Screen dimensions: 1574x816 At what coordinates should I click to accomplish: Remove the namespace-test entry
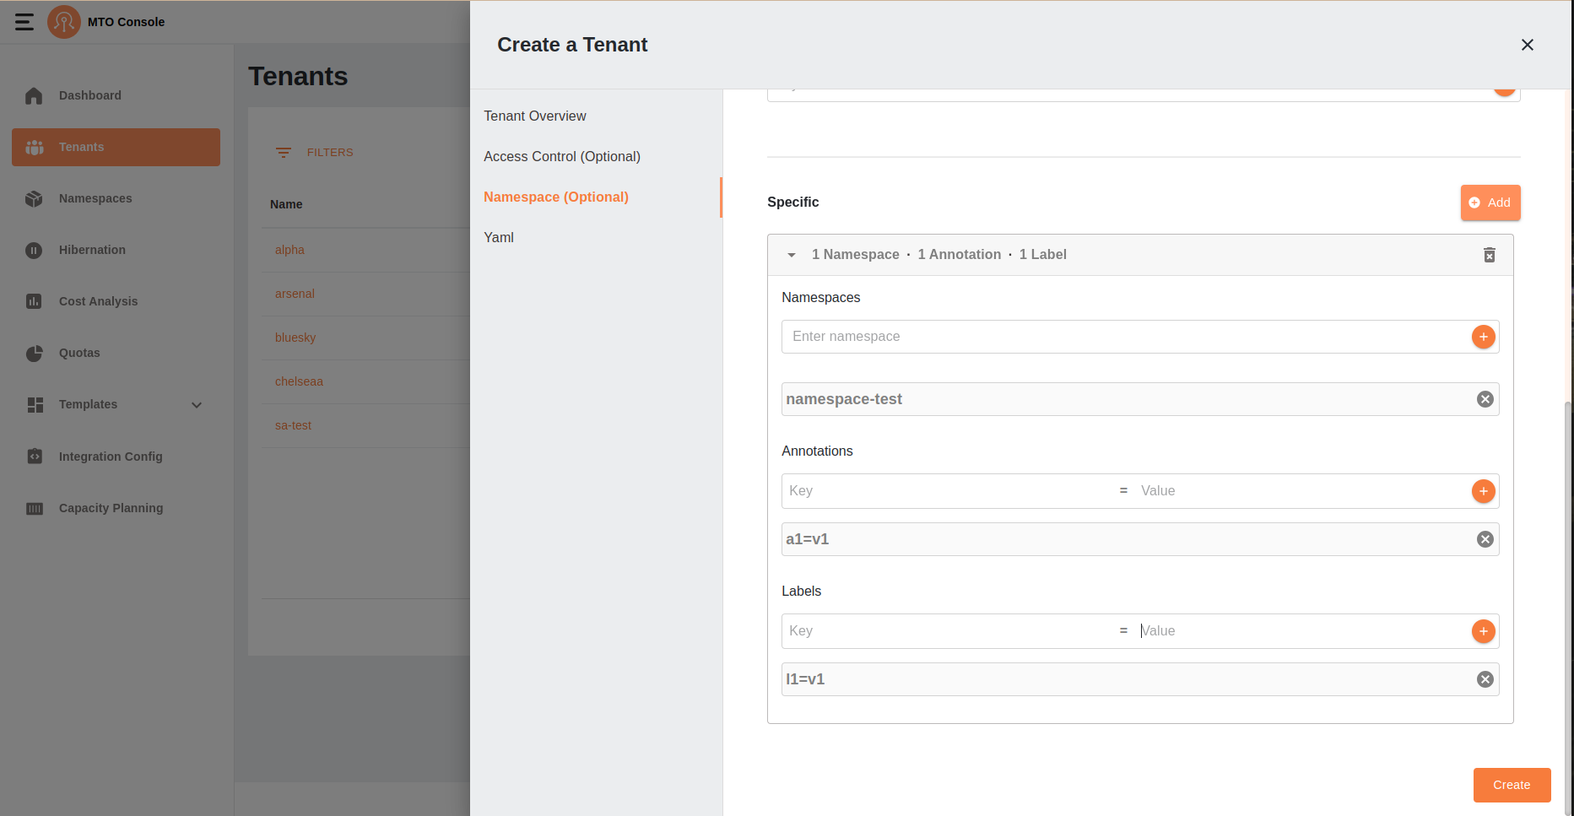tap(1485, 399)
